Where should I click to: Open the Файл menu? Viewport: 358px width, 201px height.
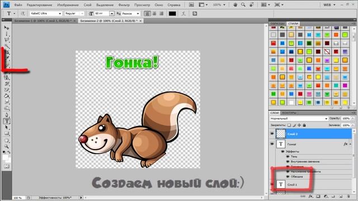point(18,5)
